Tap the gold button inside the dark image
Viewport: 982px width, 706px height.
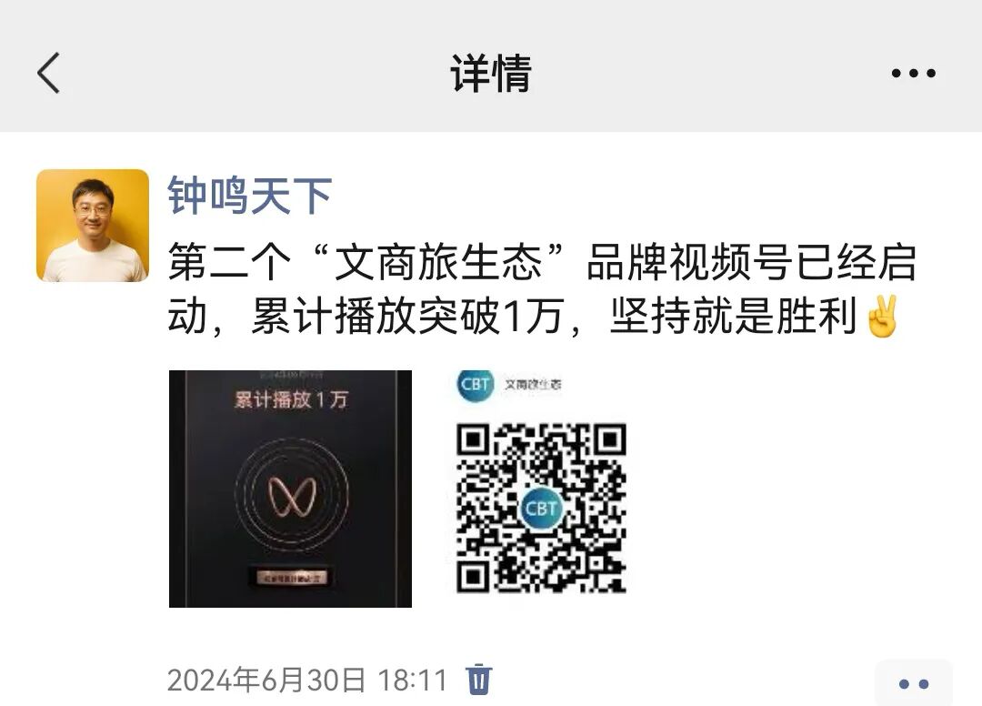pyautogui.click(x=291, y=577)
